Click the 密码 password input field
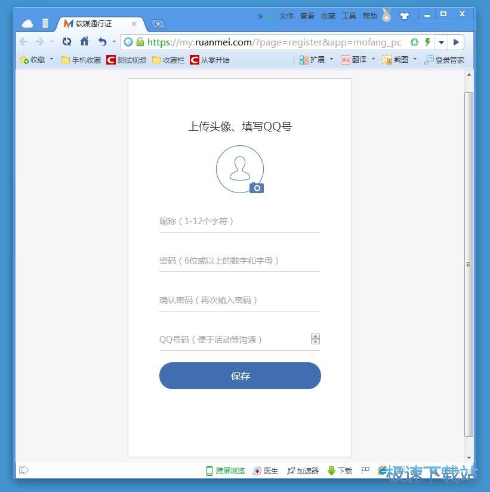This screenshot has width=490, height=492. tap(240, 261)
